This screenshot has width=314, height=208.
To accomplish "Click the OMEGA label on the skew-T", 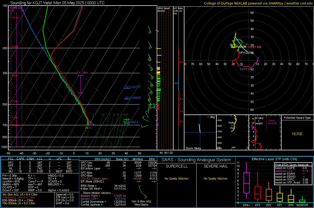I will click(x=16, y=8).
